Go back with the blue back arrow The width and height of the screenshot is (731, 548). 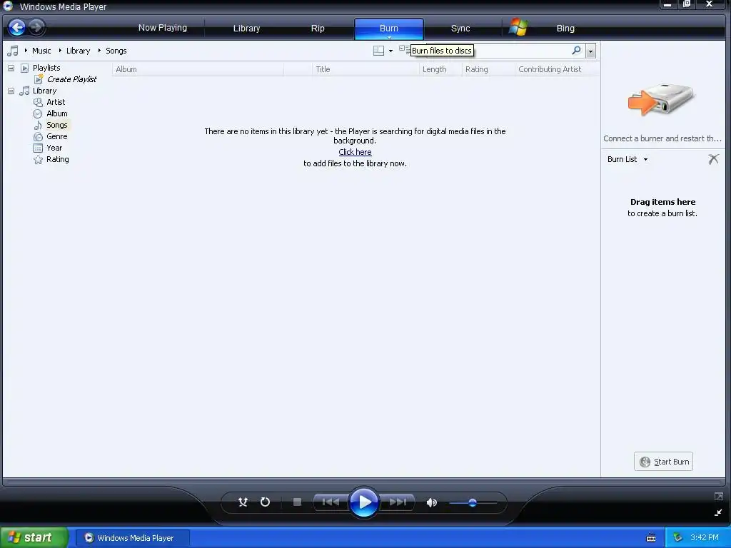point(17,28)
